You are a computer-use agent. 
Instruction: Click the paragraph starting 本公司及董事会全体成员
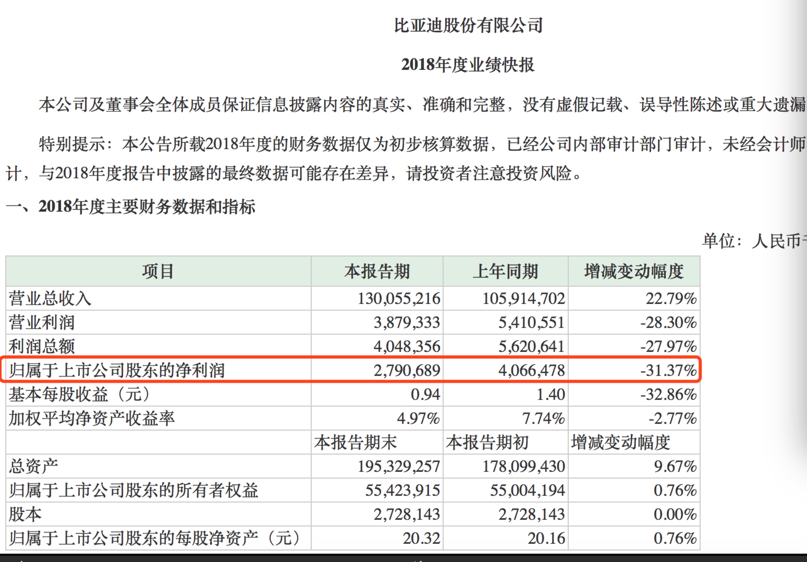(423, 105)
